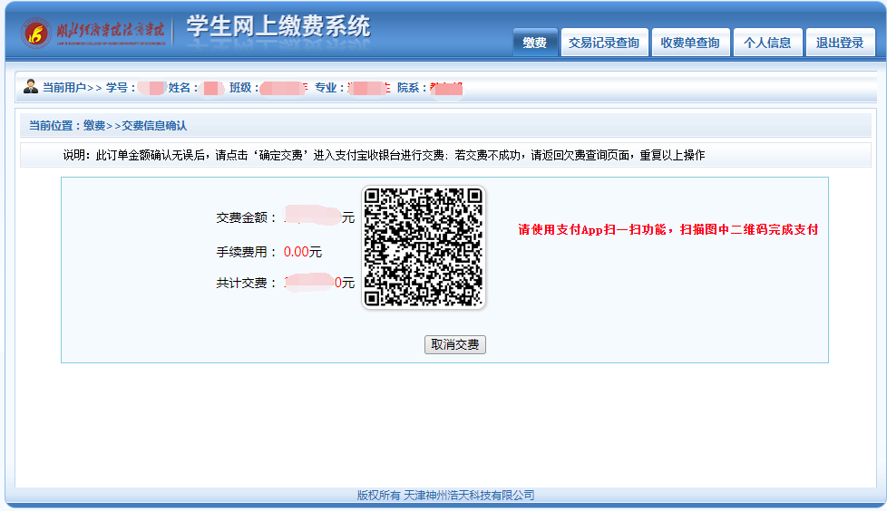The image size is (887, 511).
Task: Click the current user avatar icon
Action: 31,87
